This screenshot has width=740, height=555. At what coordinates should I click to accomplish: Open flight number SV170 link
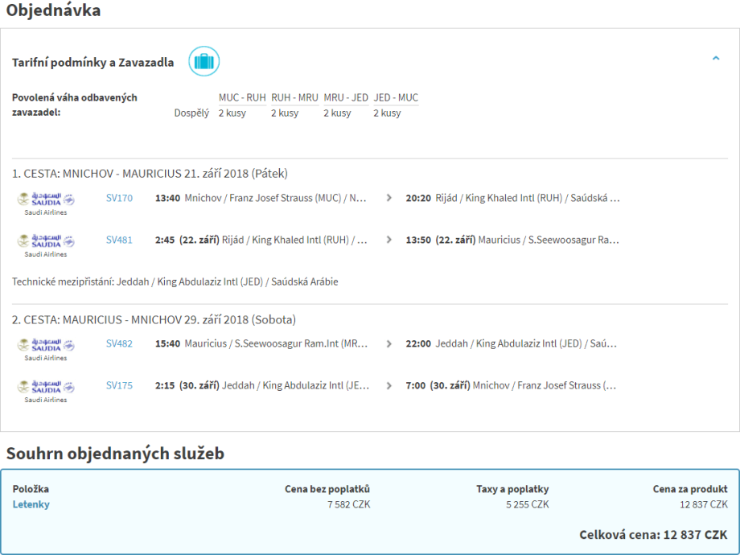[119, 198]
